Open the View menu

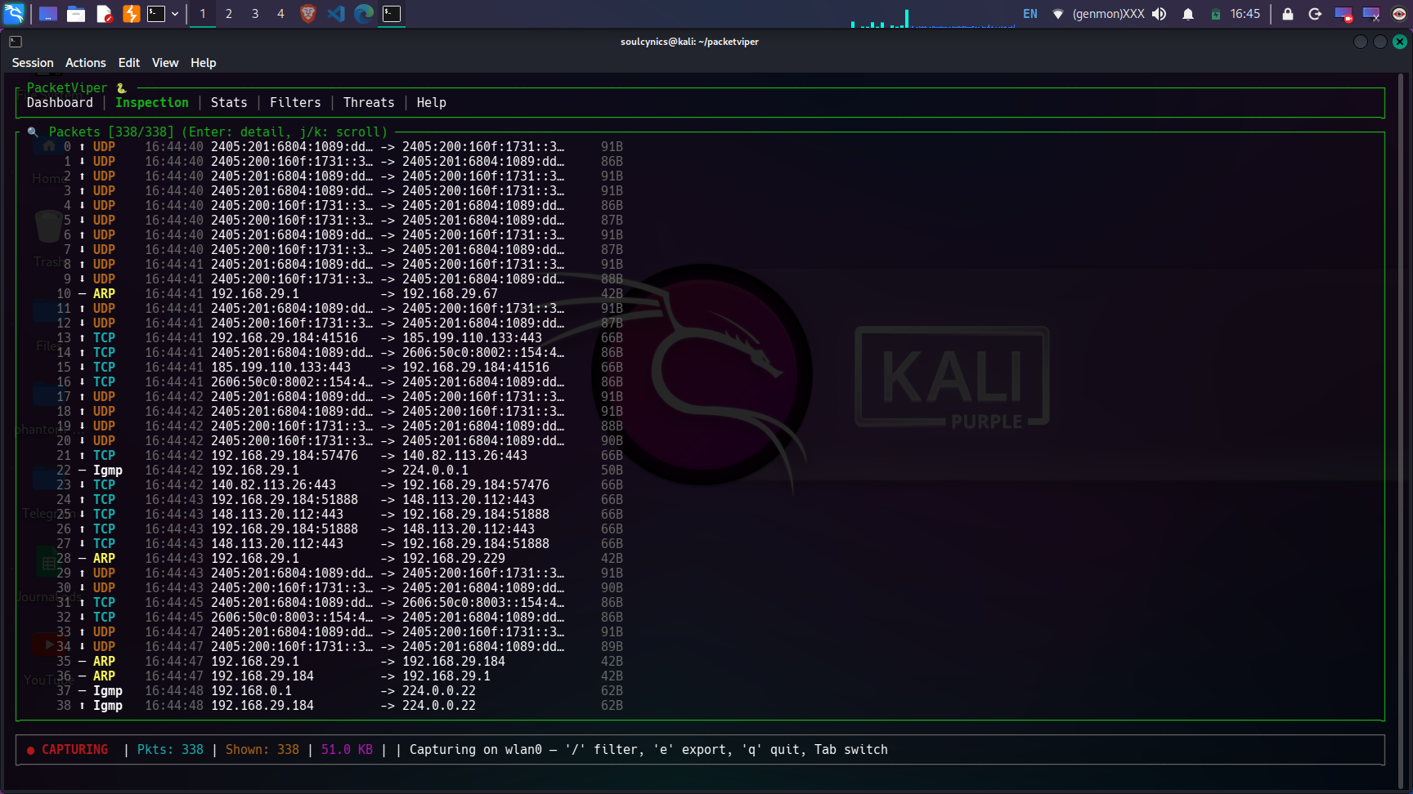pyautogui.click(x=165, y=63)
